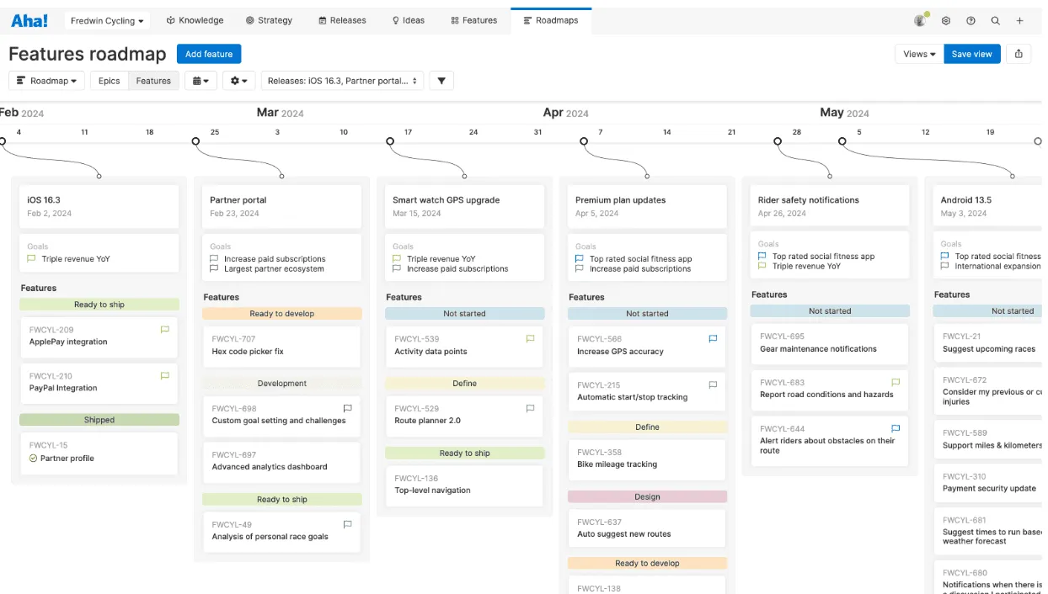Open iOS 16.3 release card
Image resolution: width=1048 pixels, height=594 pixels.
click(x=99, y=206)
